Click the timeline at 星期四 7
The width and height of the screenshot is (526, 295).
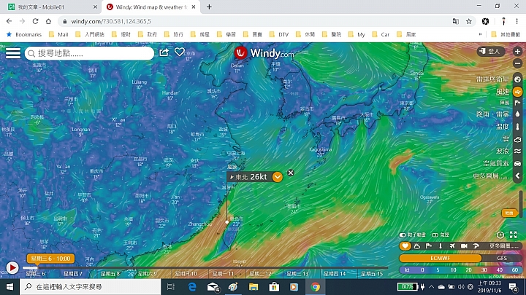73,274
